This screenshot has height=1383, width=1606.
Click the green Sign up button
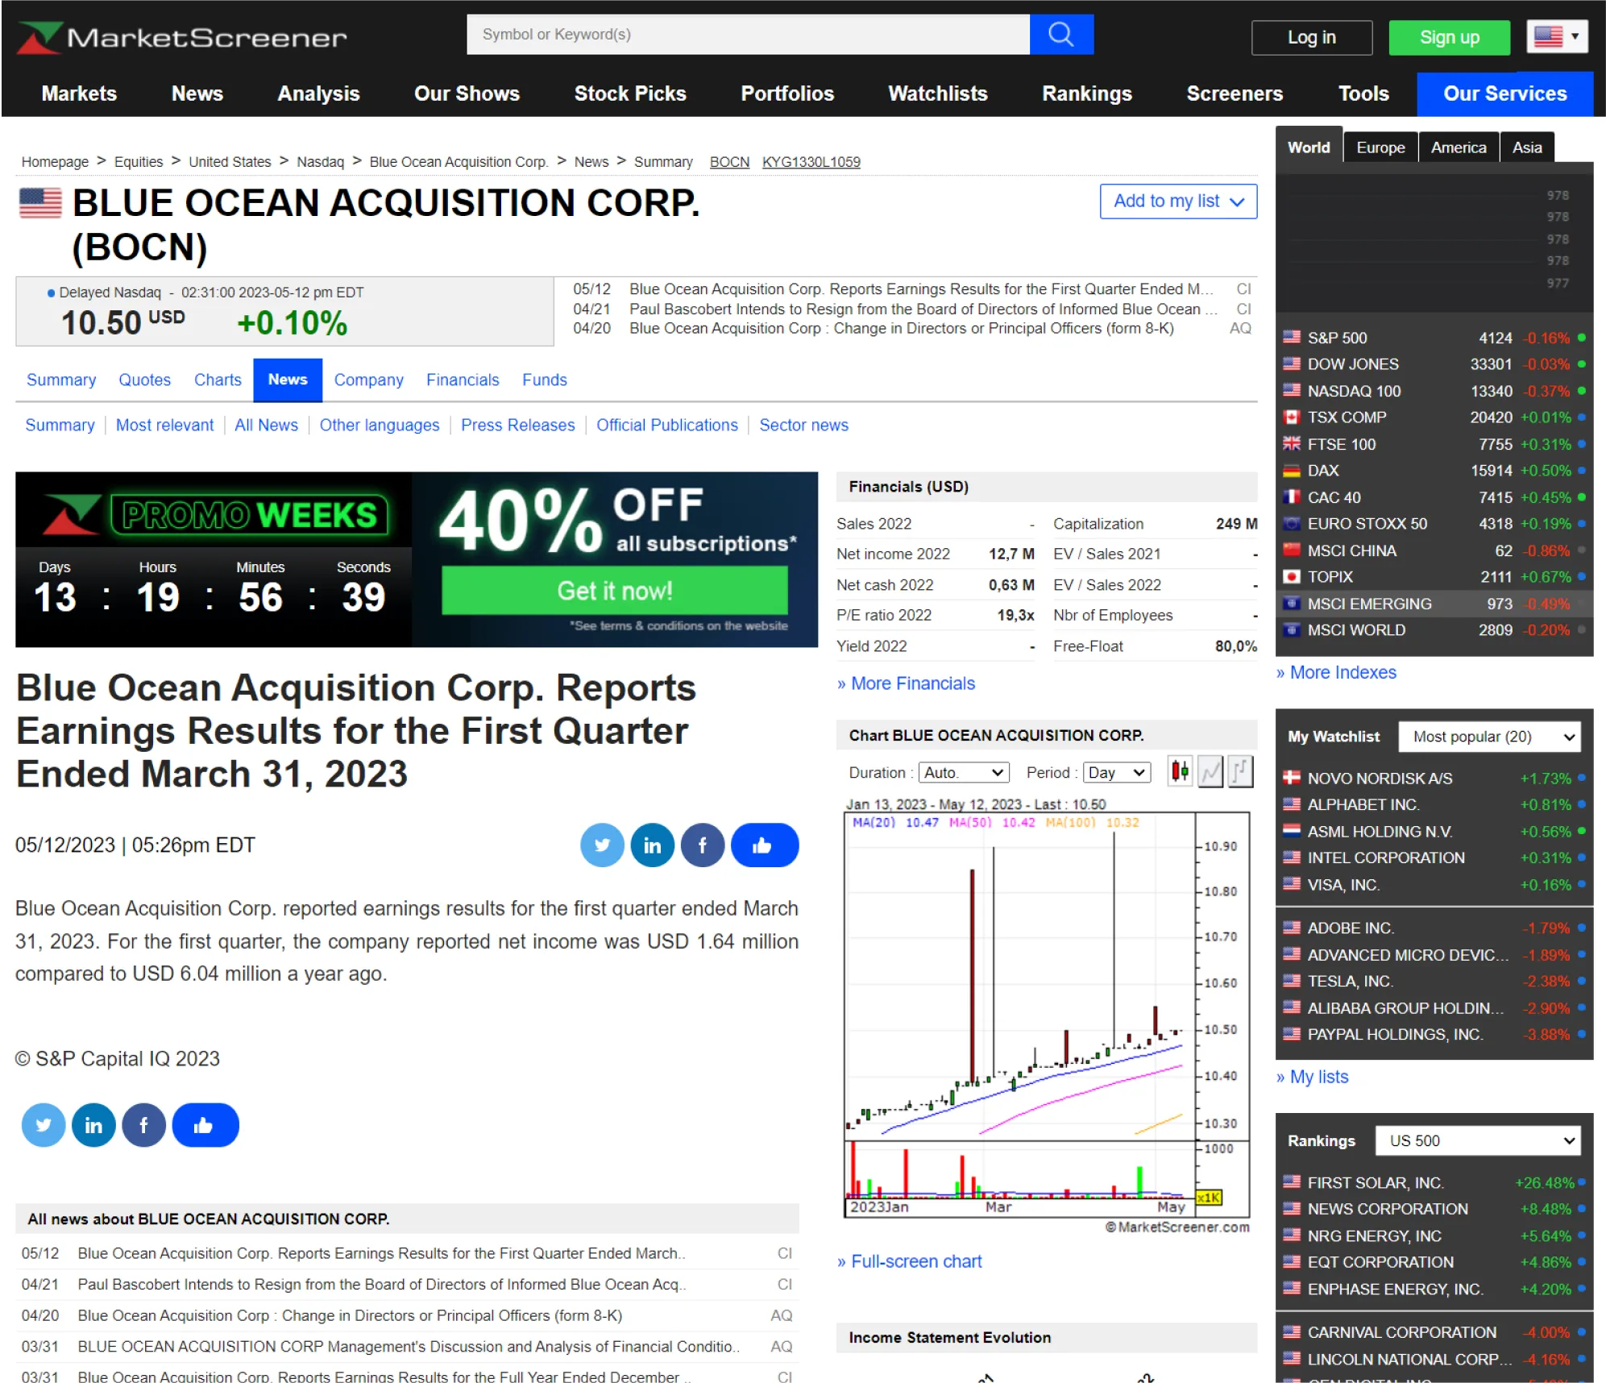tap(1449, 37)
